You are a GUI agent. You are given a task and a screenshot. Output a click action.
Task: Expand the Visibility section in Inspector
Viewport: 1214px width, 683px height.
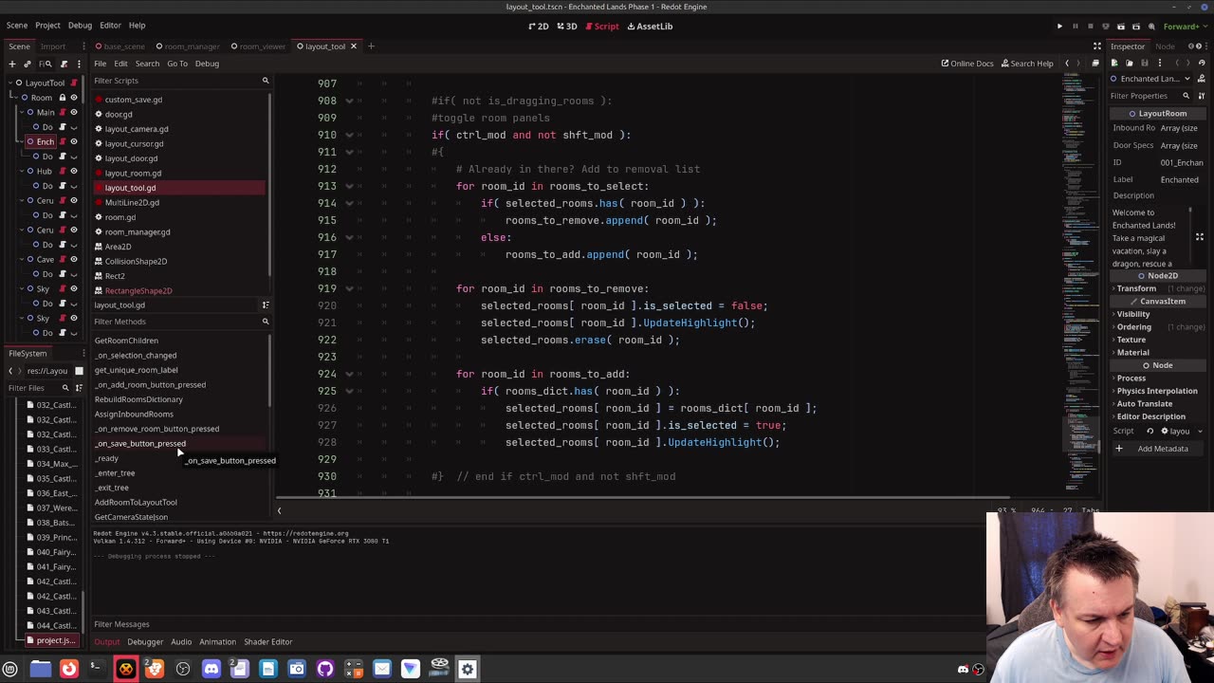tap(1132, 314)
